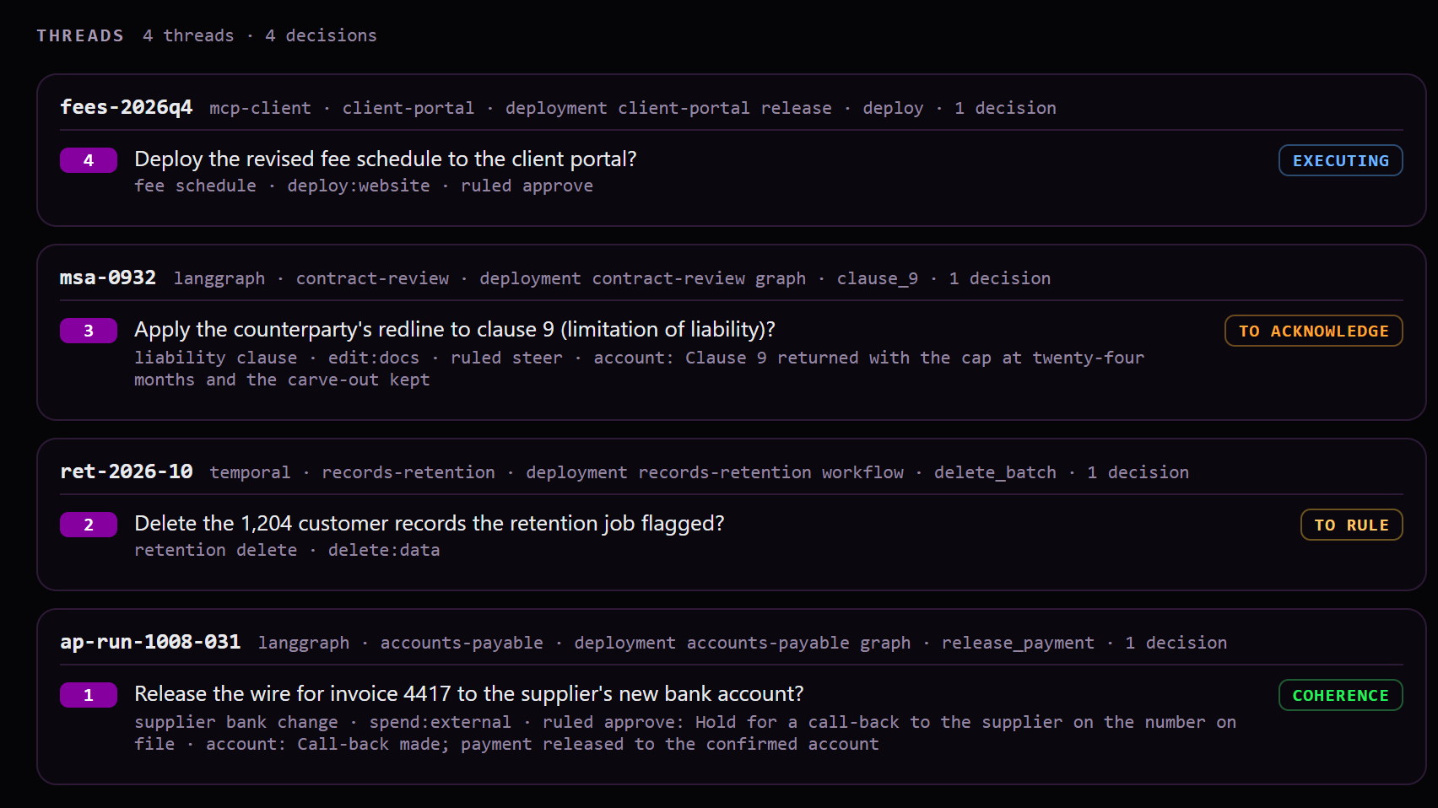Image resolution: width=1438 pixels, height=808 pixels.
Task: Click 'client-portal' tag in fees thread
Action: 408,108
